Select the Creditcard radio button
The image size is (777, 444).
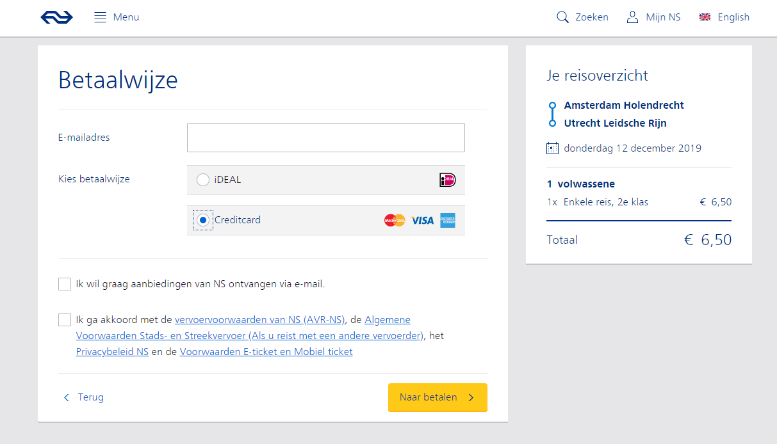click(x=203, y=220)
